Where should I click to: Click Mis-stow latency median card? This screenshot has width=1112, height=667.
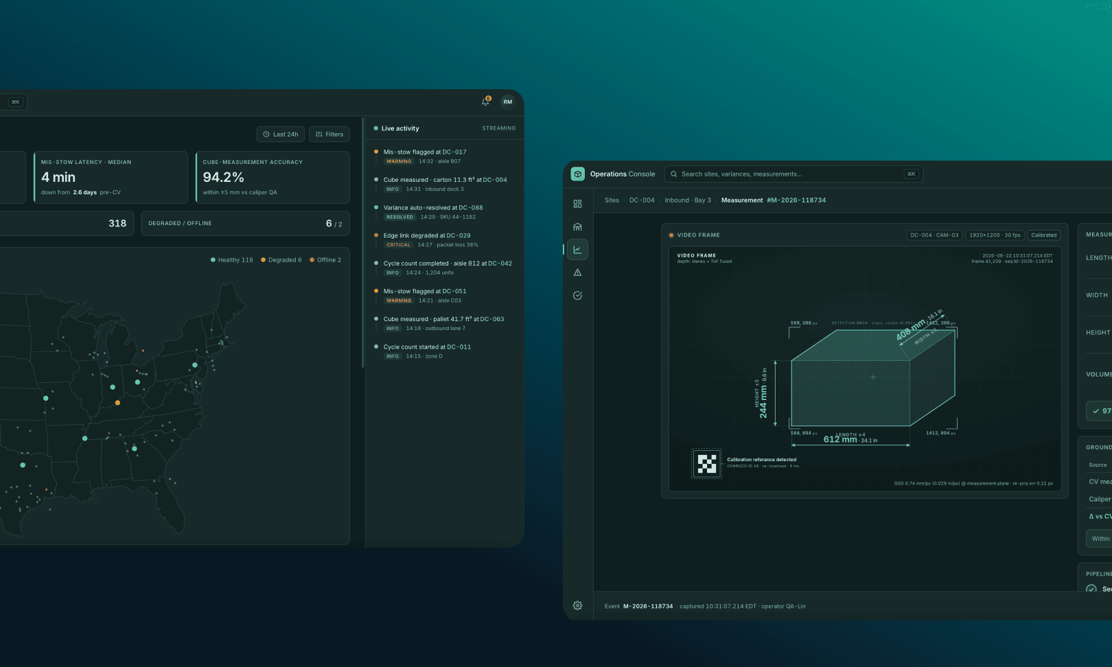(111, 177)
